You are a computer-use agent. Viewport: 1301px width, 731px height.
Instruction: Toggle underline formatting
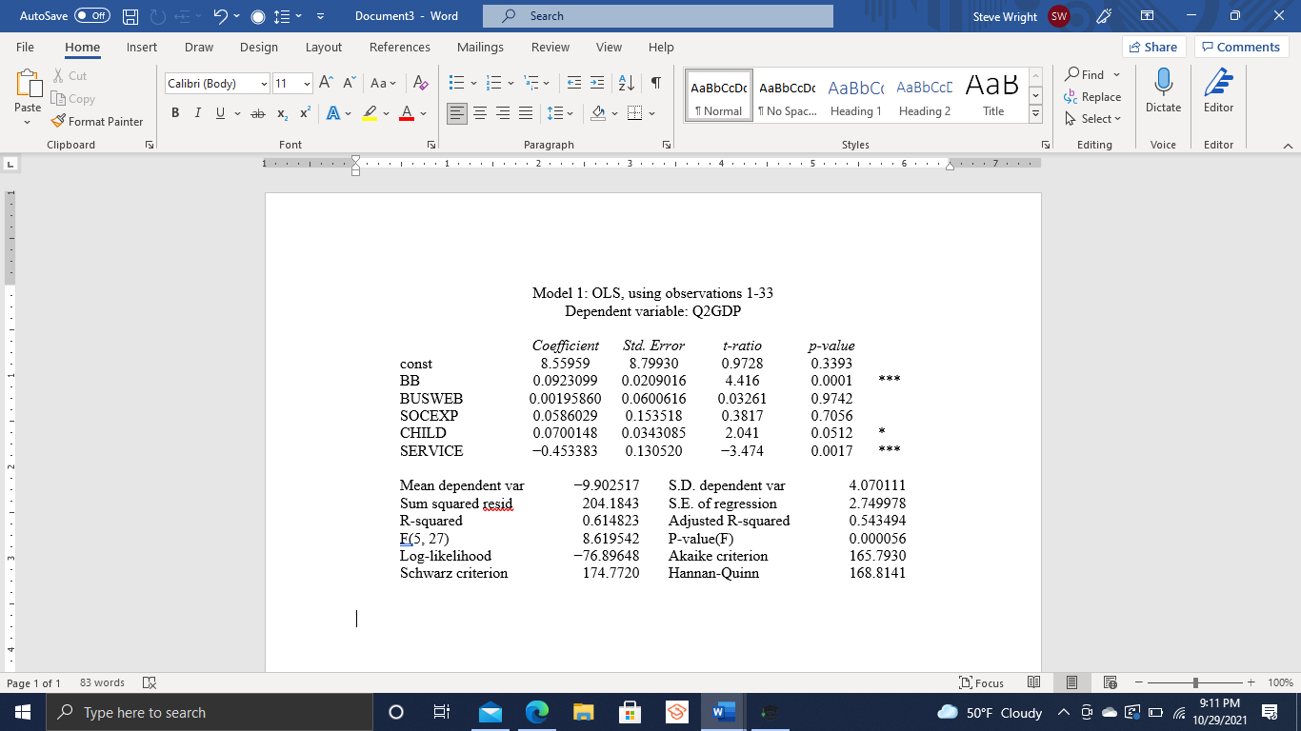pos(220,113)
